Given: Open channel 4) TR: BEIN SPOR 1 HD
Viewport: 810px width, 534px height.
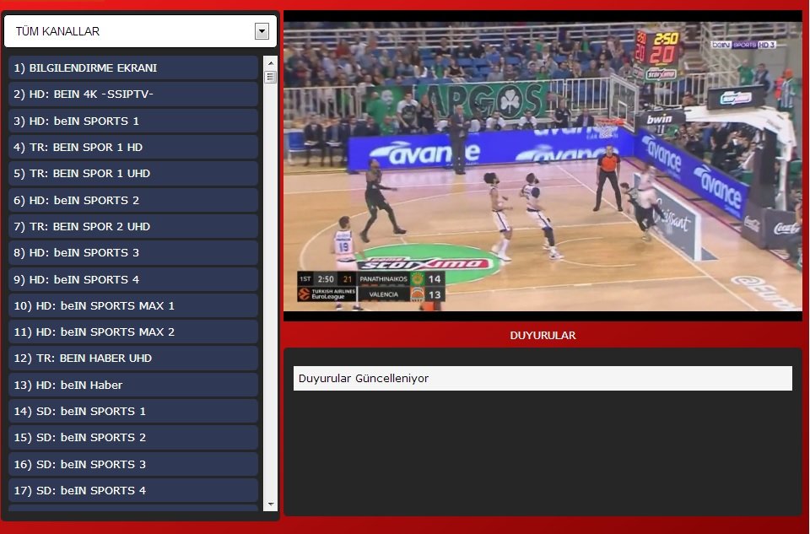Looking at the screenshot, I should click(x=133, y=147).
